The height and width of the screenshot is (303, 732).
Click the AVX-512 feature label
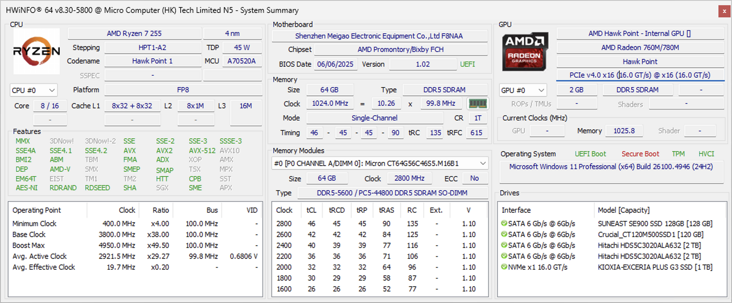(x=202, y=151)
